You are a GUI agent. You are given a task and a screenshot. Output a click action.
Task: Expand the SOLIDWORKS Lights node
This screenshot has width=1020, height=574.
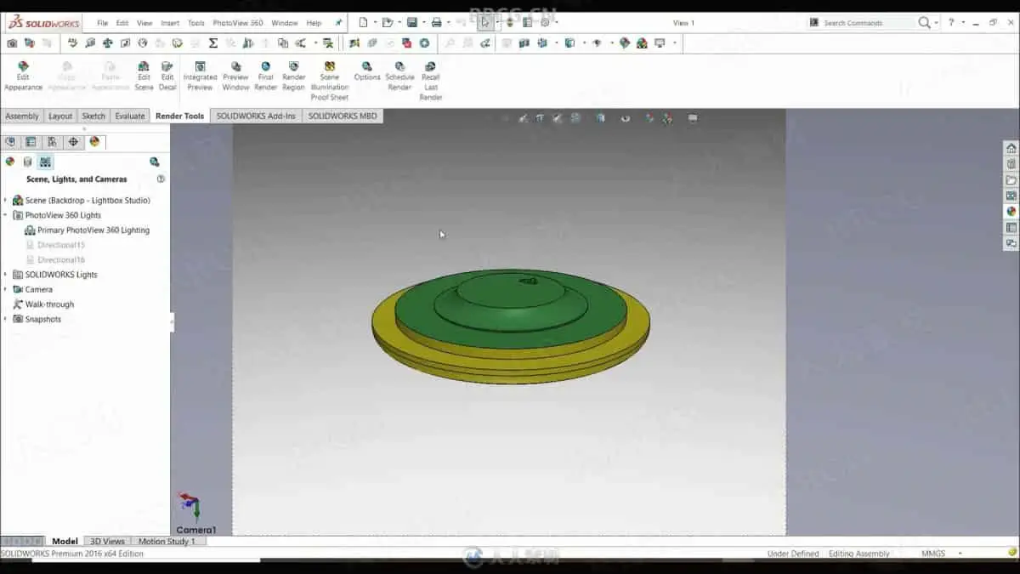[5, 275]
